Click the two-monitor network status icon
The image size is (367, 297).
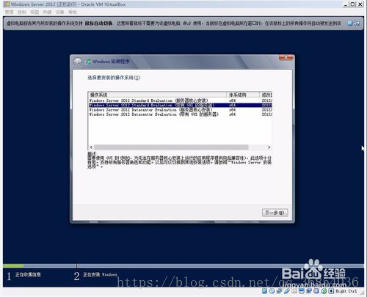[279, 291]
